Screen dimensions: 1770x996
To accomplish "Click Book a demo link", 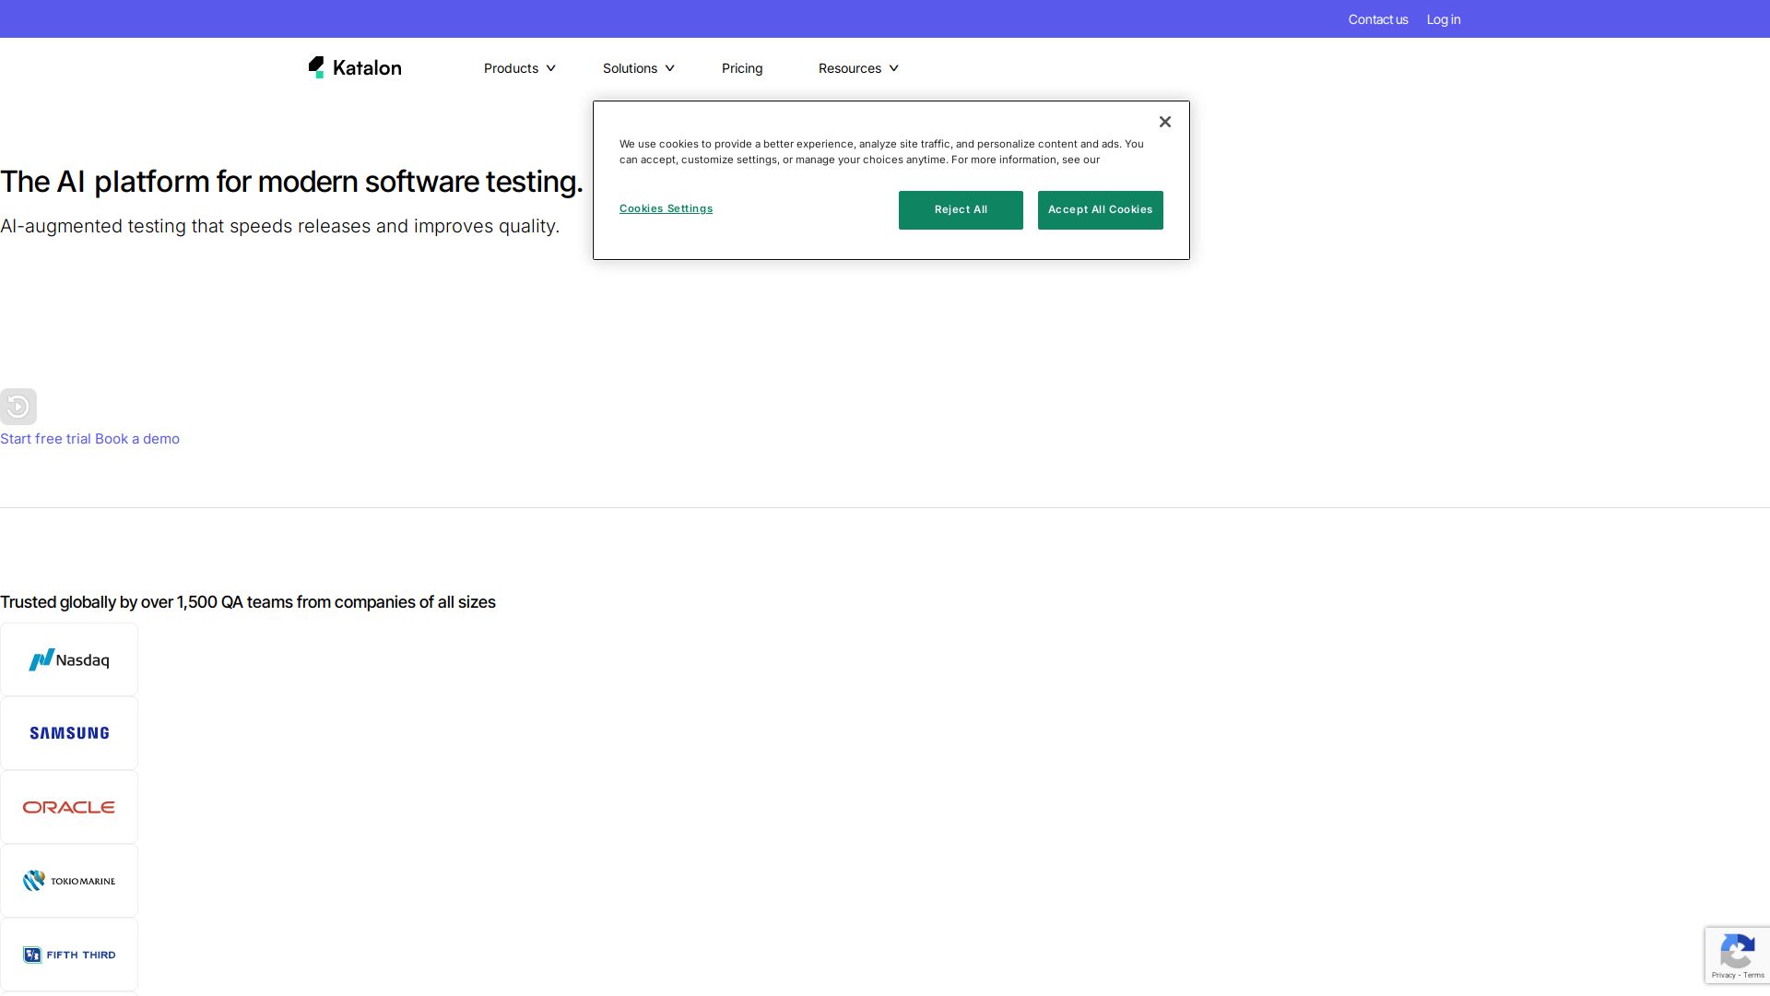I will (137, 439).
